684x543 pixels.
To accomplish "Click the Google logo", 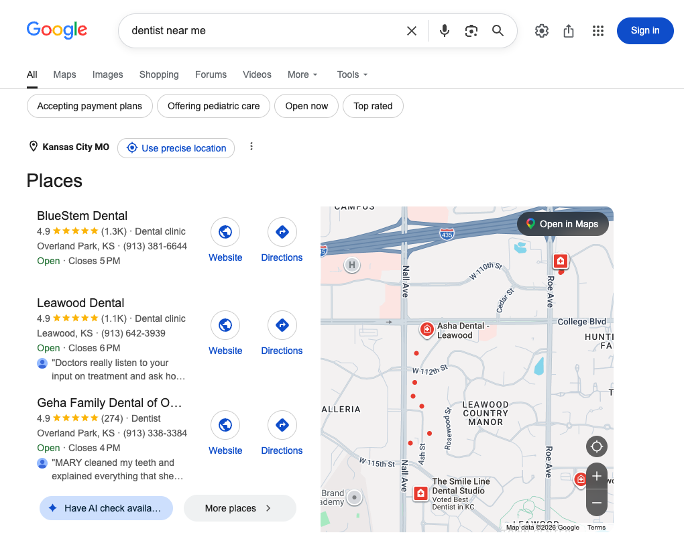I will (x=57, y=30).
